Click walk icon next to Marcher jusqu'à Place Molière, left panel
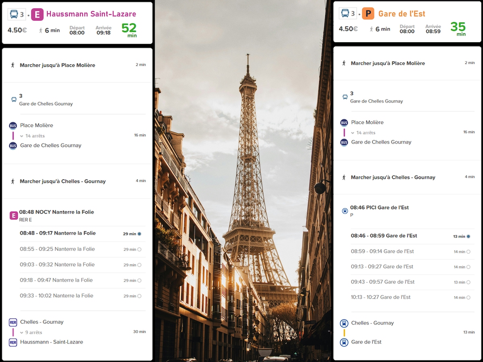 pyautogui.click(x=13, y=65)
